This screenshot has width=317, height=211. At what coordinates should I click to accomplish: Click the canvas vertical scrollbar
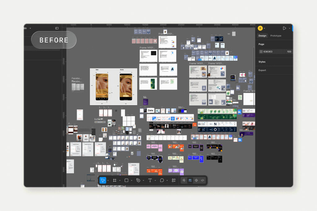tap(254, 77)
